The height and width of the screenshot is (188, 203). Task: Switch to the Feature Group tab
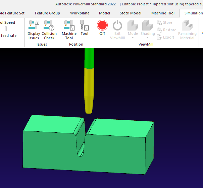click(47, 13)
